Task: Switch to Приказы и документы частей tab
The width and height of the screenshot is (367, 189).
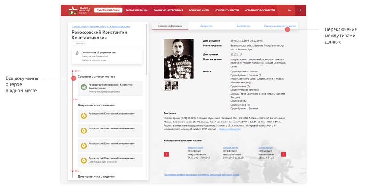Action: point(280,26)
